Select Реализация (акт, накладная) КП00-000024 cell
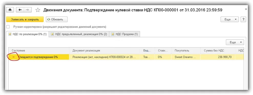 click(105, 57)
